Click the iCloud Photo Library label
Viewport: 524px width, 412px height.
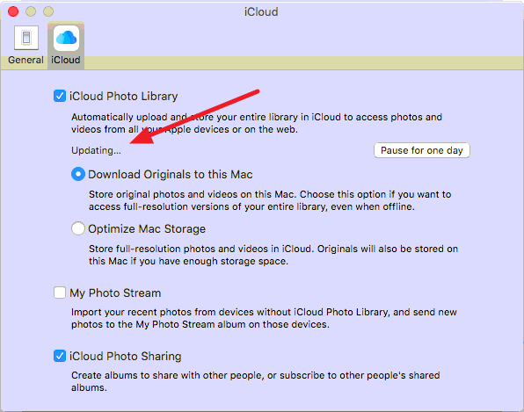(123, 96)
